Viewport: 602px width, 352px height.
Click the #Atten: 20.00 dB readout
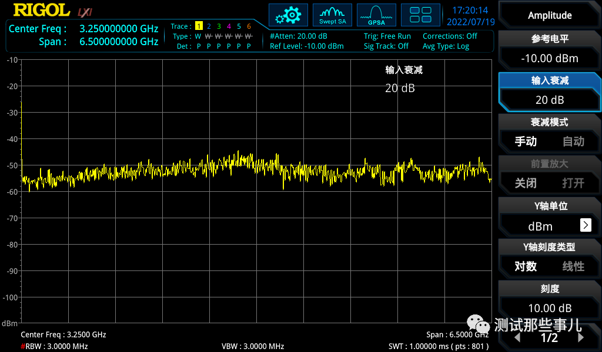299,36
